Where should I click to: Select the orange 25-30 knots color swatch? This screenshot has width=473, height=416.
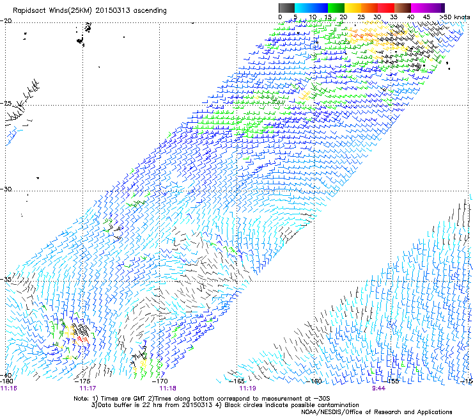[x=369, y=8]
